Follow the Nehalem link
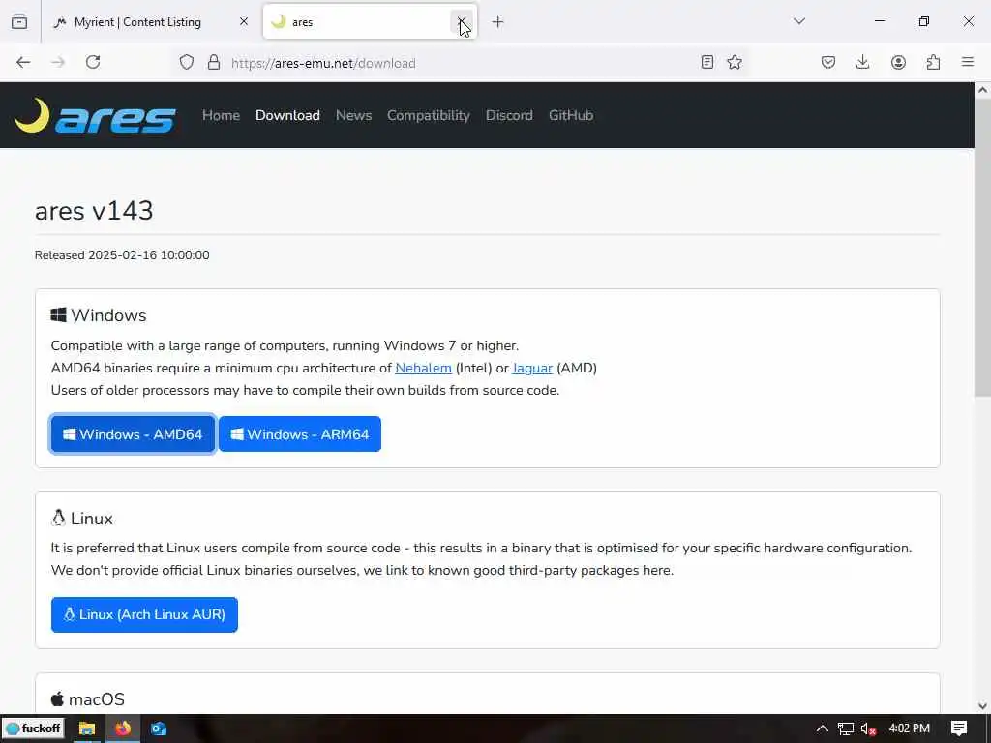Screen dimensions: 991x743 tap(424, 368)
